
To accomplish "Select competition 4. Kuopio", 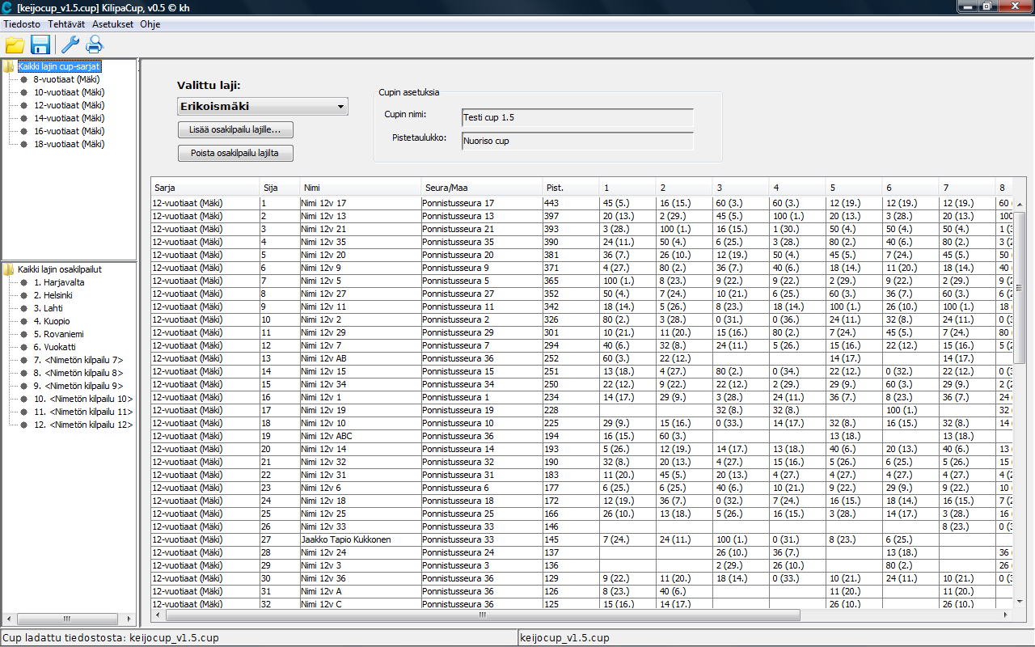I will 52,321.
